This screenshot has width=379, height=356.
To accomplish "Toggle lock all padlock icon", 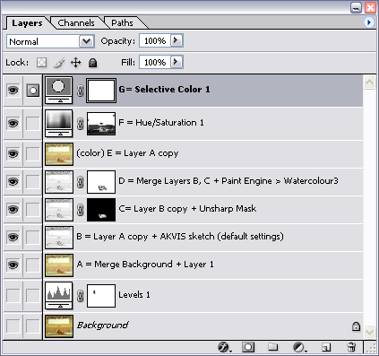I will pyautogui.click(x=93, y=63).
